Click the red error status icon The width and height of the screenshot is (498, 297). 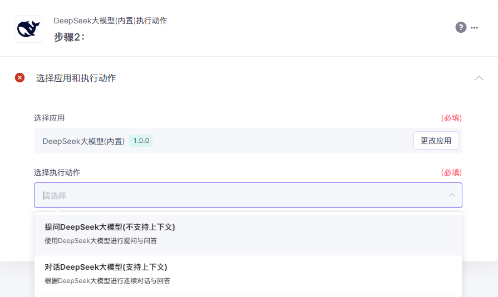pos(19,77)
